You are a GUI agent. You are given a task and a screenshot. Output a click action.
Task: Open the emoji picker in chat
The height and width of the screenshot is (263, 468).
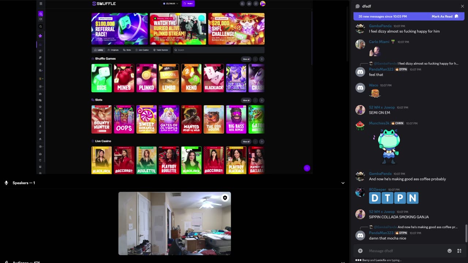(449, 251)
